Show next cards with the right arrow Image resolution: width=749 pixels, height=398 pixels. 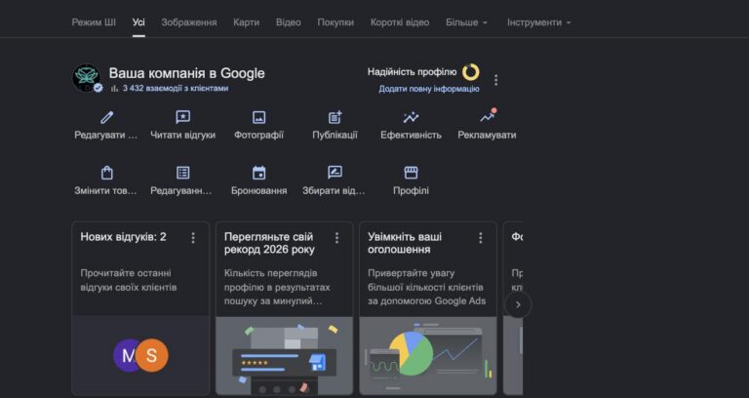518,304
